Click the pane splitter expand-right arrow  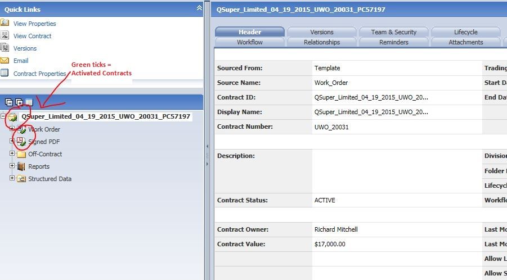coord(207,164)
